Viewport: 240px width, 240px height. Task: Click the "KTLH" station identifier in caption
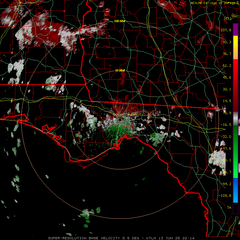click(x=151, y=238)
